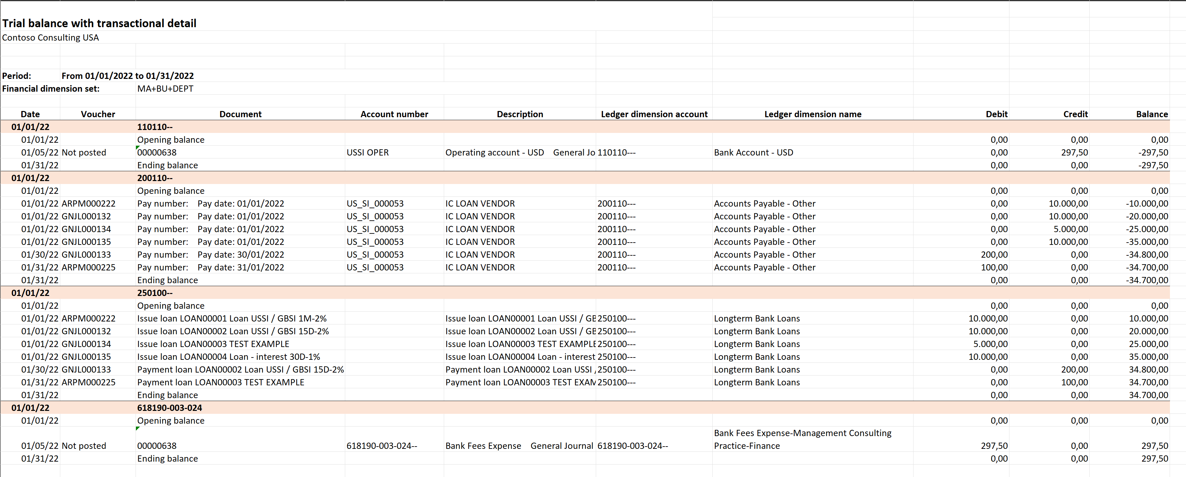1186x477 pixels.
Task: Click the 'Document' column header
Action: [240, 114]
